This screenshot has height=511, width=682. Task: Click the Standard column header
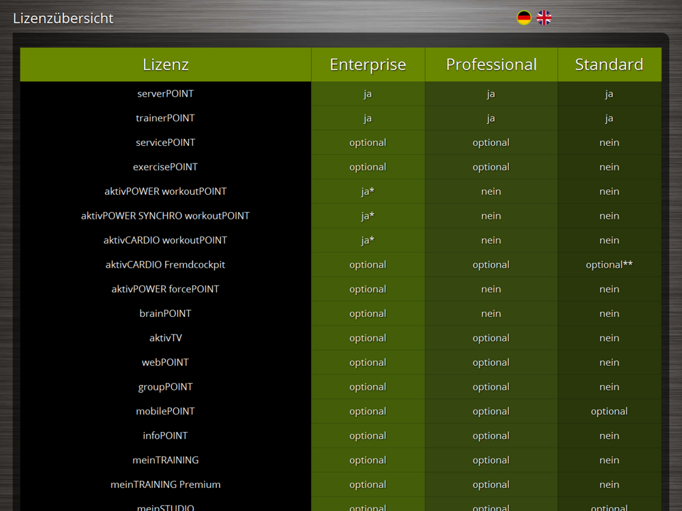pos(609,64)
